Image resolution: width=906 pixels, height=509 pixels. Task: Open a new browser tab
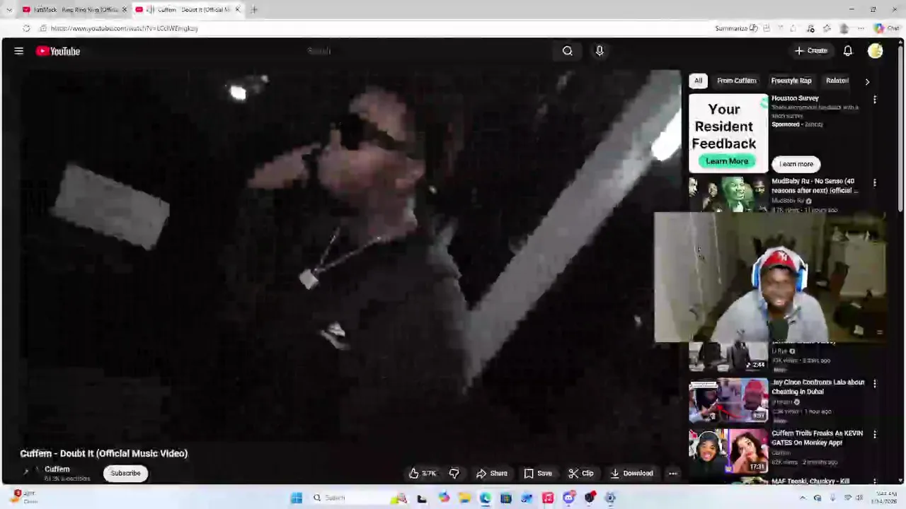click(254, 9)
